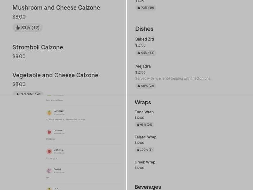Click the Mejadra description text

pyautogui.click(x=173, y=78)
